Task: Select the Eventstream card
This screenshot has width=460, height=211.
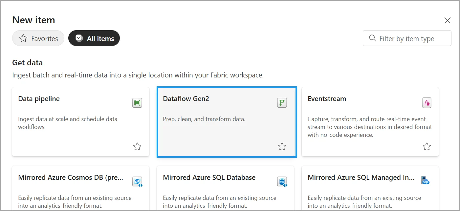Action: [x=370, y=122]
